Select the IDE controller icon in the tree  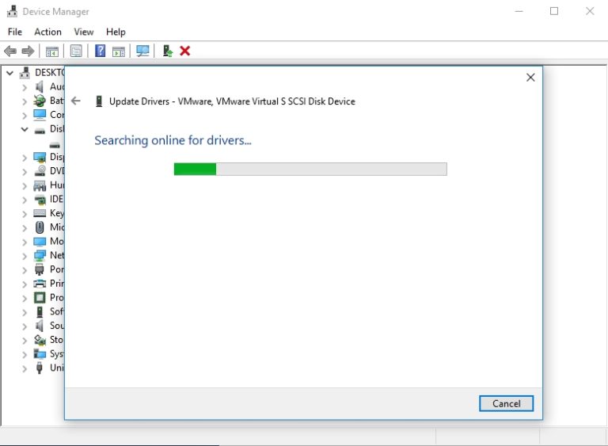coord(40,200)
